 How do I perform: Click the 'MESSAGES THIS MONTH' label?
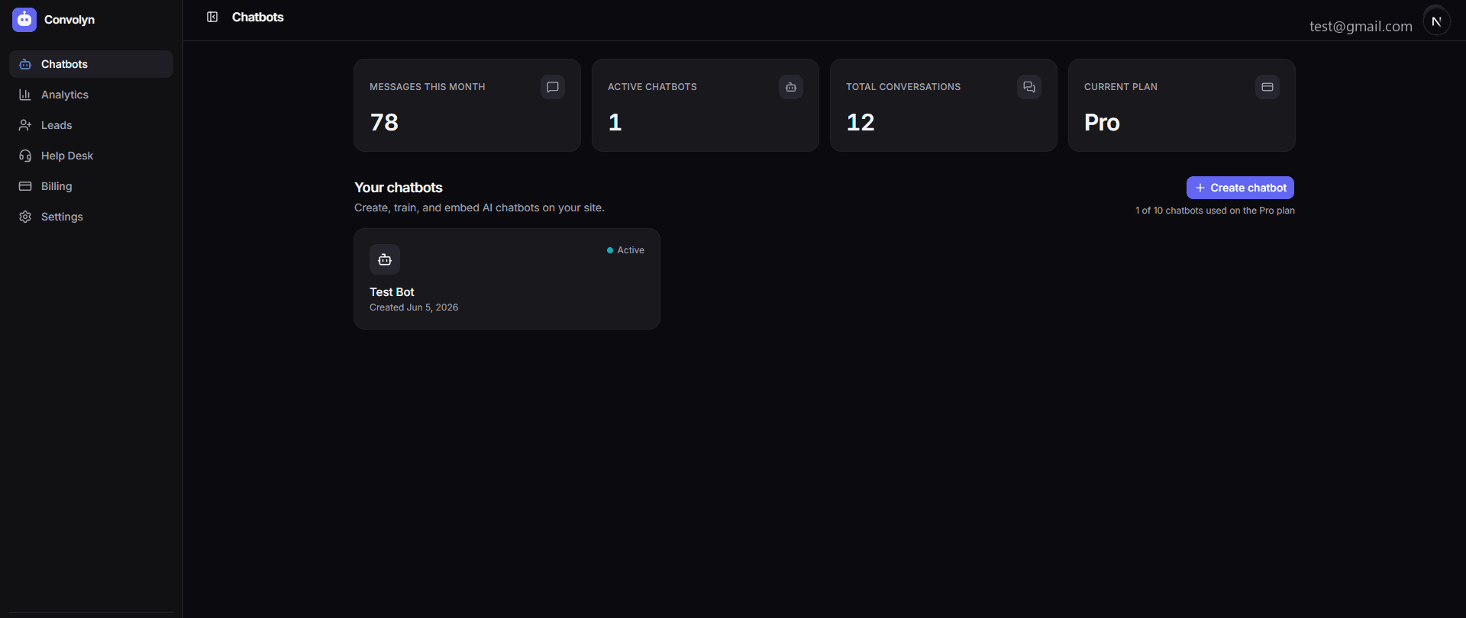point(428,87)
